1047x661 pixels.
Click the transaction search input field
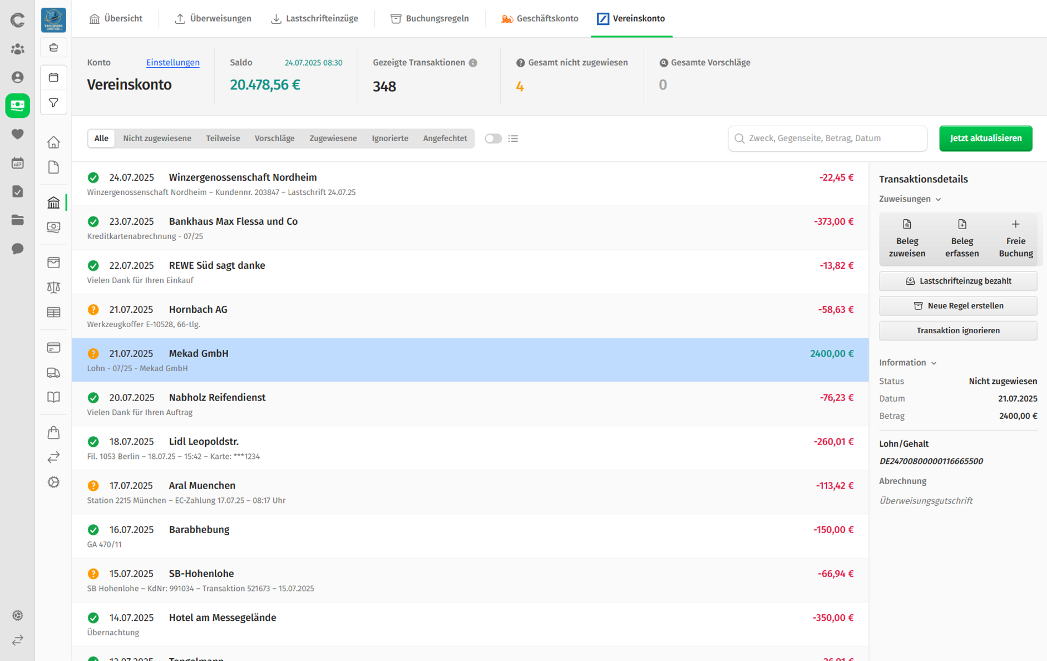tap(827, 138)
